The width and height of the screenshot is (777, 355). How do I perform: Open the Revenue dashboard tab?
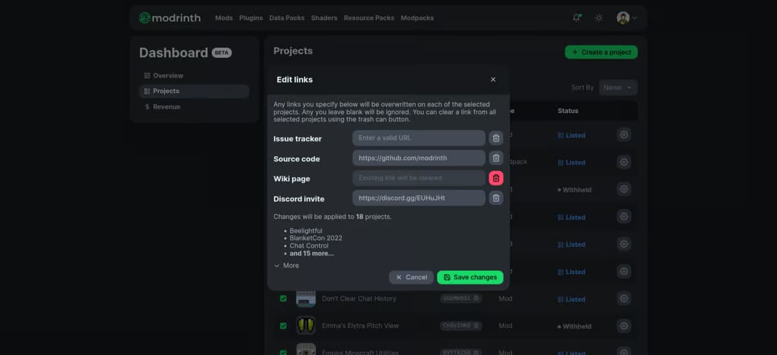[x=166, y=107]
